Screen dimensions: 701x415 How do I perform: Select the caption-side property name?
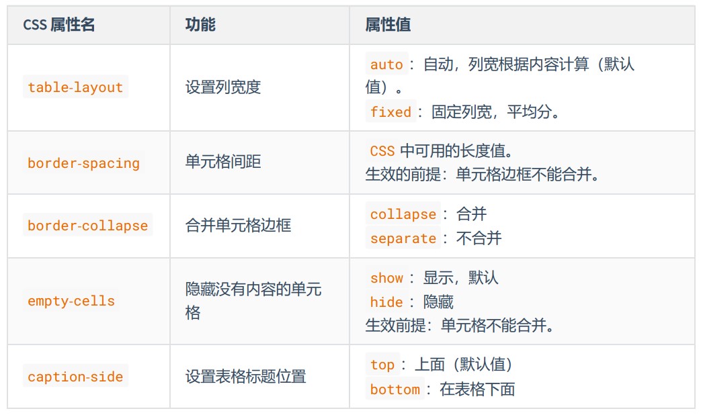pyautogui.click(x=75, y=377)
